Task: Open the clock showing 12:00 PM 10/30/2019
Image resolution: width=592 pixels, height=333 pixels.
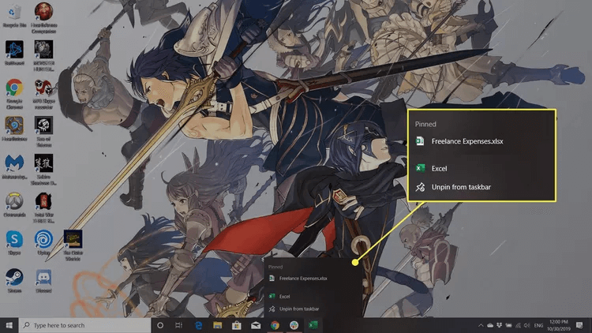Action: (x=558, y=325)
